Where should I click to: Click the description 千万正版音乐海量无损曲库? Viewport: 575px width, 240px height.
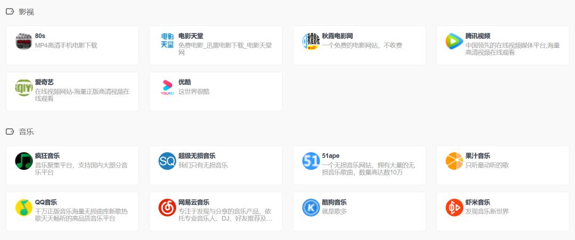pos(81,216)
